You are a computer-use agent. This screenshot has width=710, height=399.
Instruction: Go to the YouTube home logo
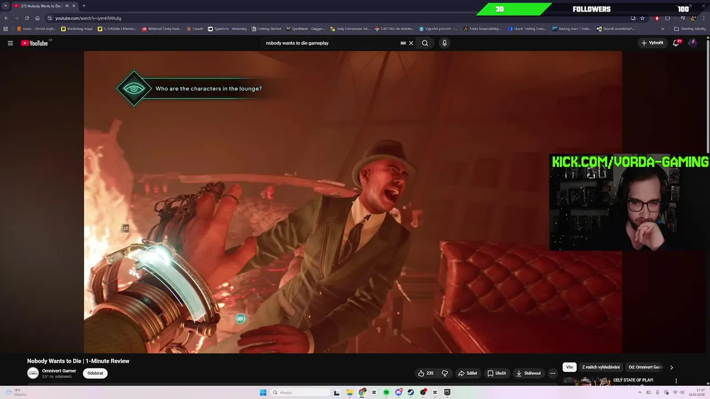(x=34, y=43)
